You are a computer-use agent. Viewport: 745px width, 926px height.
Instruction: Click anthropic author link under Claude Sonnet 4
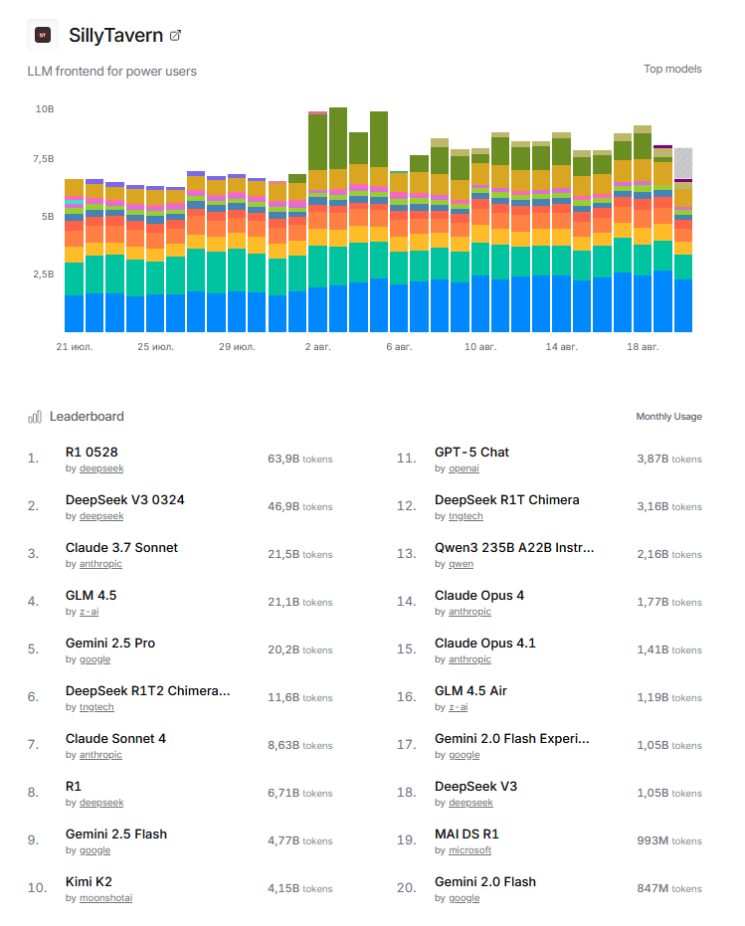point(101,755)
